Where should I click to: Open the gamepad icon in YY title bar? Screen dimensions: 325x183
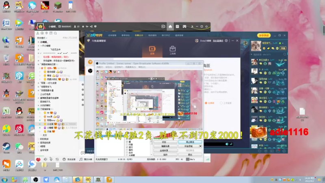tap(184, 26)
